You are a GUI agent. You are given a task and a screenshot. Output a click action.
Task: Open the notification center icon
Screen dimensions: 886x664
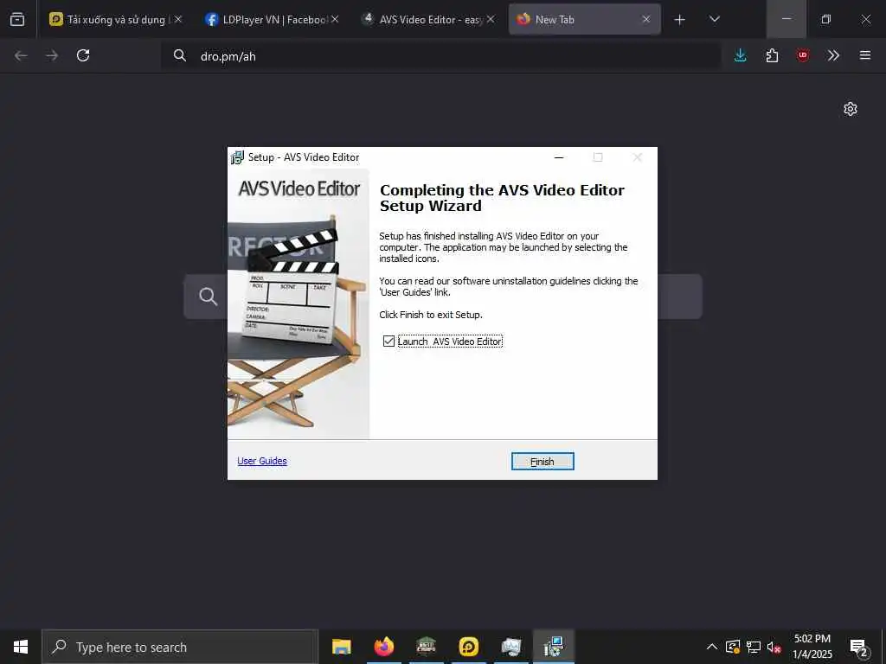pos(860,648)
